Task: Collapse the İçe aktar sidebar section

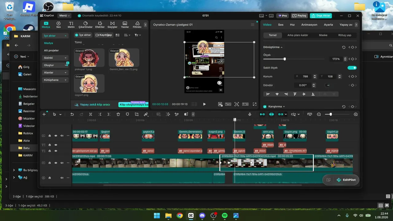Action: [x=55, y=36]
